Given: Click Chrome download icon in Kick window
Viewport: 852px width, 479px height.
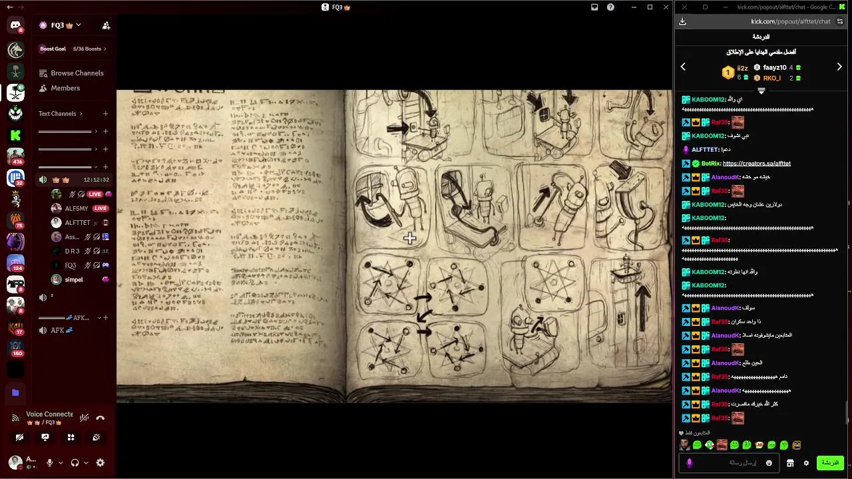Looking at the screenshot, I should [682, 21].
